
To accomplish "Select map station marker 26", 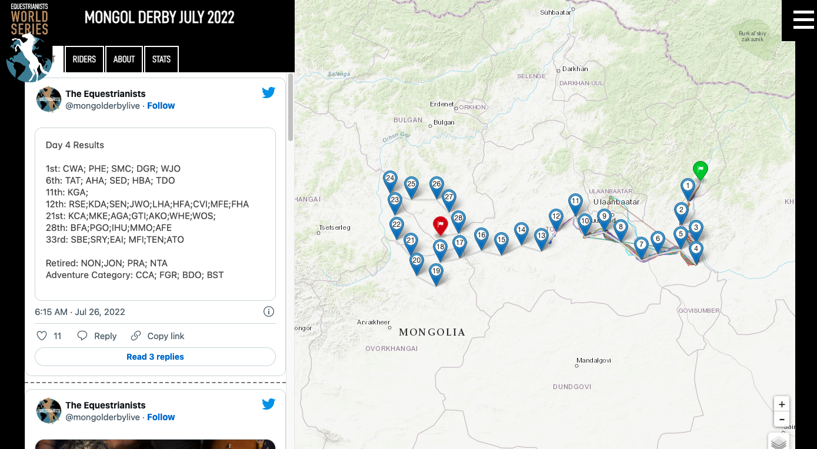I will coord(436,187).
